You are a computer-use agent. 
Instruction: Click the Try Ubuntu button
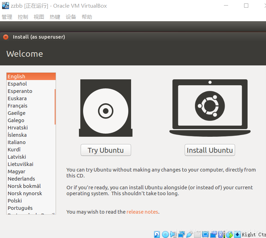point(106,150)
